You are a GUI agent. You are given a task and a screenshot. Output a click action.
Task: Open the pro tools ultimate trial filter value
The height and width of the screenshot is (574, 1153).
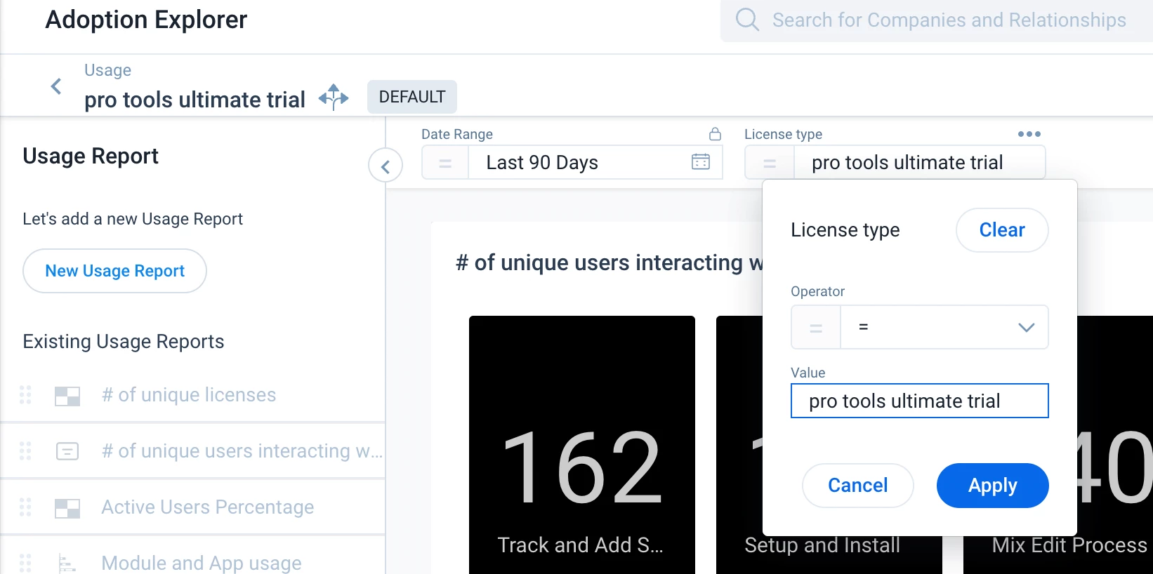[919, 163]
